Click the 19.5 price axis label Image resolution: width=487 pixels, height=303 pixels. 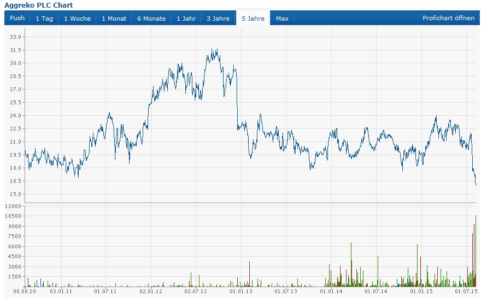pos(15,155)
